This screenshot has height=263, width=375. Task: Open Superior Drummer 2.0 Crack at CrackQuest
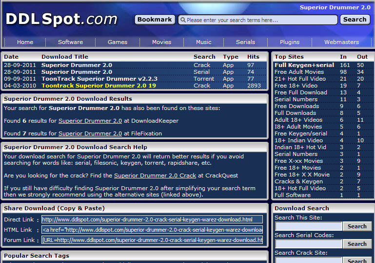pyautogui.click(x=155, y=175)
